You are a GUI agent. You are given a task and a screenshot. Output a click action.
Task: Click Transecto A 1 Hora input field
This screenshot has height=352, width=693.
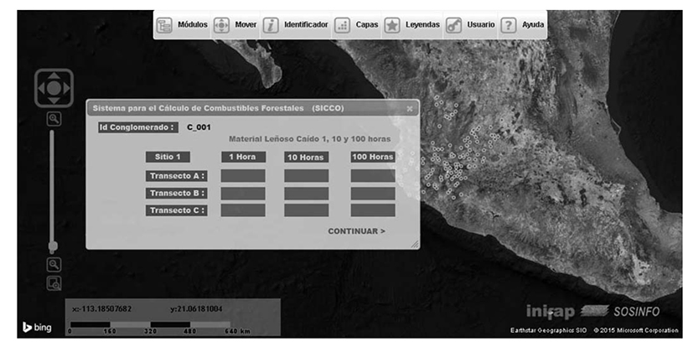pyautogui.click(x=243, y=176)
